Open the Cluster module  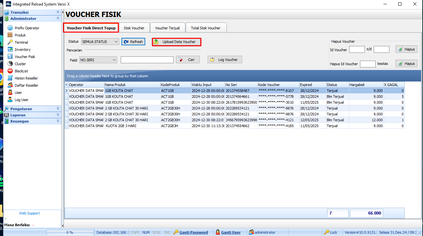point(20,64)
